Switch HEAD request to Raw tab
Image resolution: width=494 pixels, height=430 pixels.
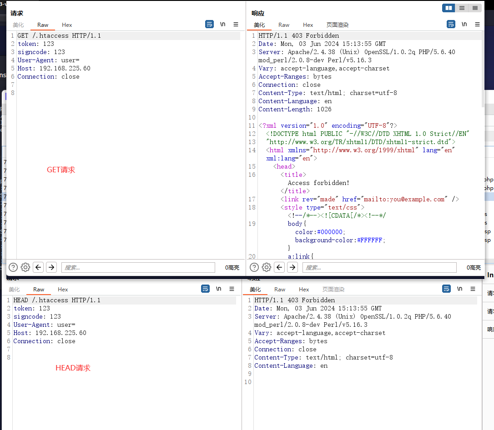point(38,289)
